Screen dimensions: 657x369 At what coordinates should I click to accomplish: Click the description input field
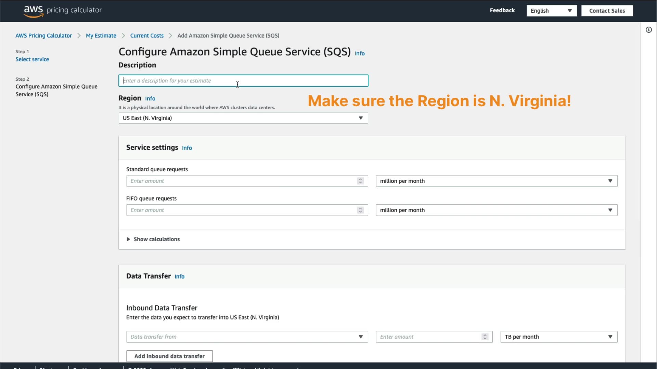(243, 81)
